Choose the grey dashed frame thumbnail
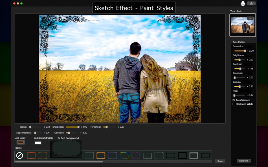Viewport: 268px width, 167px height. 147,155
